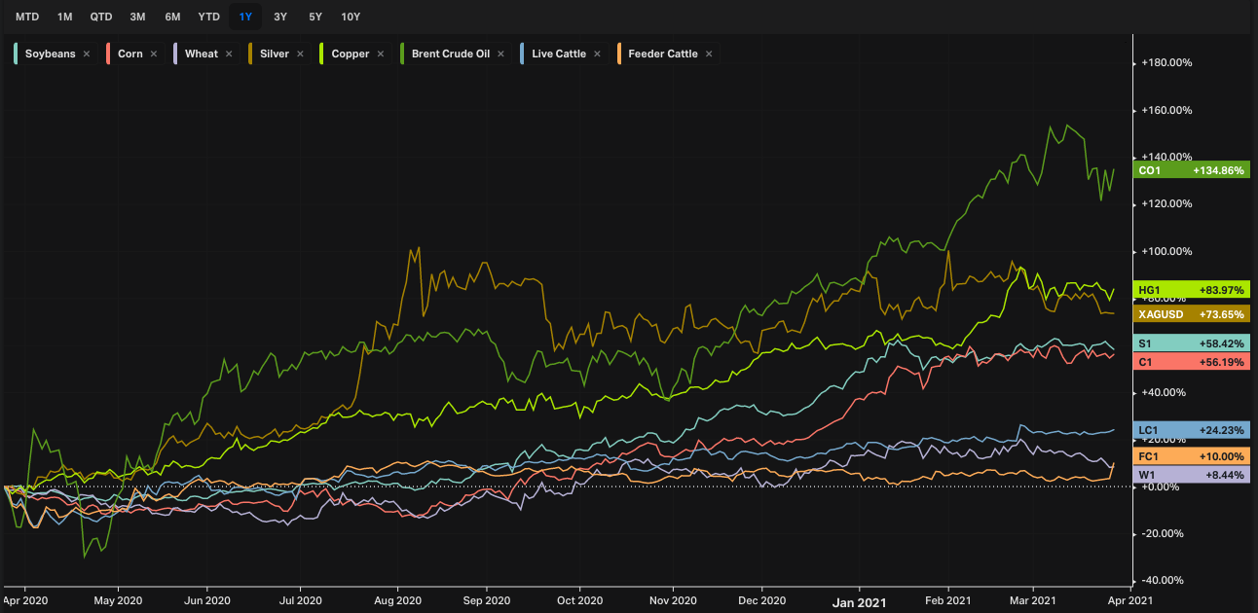Screen dimensions: 1258x613
Task: Show the 10Y time range
Action: click(x=351, y=17)
